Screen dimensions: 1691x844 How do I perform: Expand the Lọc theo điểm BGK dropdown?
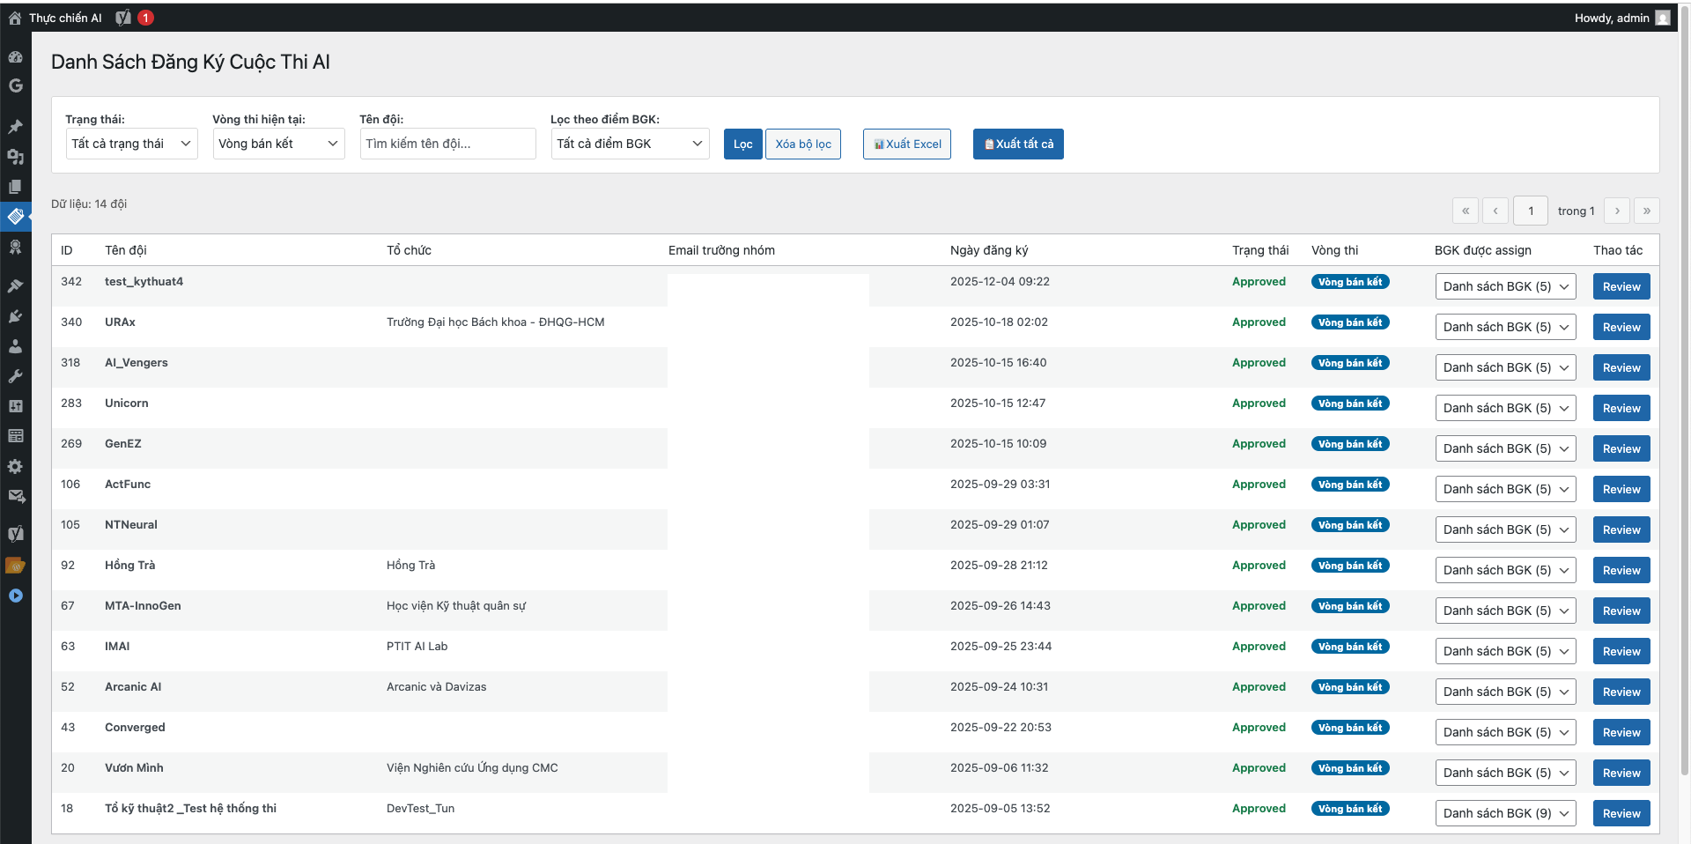(x=630, y=144)
